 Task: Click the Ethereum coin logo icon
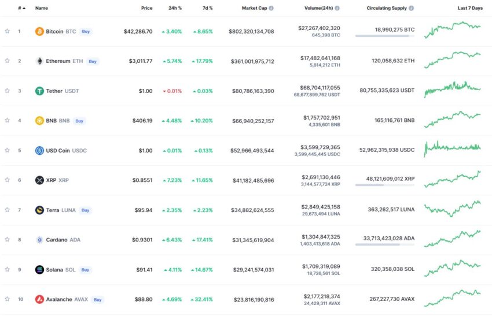[x=39, y=61]
